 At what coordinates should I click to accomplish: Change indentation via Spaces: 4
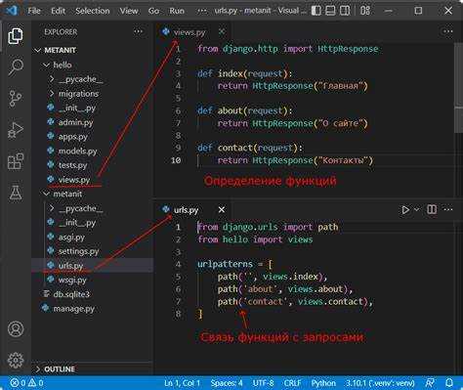pyautogui.click(x=227, y=383)
